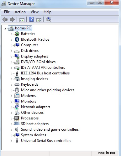Click the Sound speaker icon
The height and width of the screenshot is (156, 121).
click(17, 129)
